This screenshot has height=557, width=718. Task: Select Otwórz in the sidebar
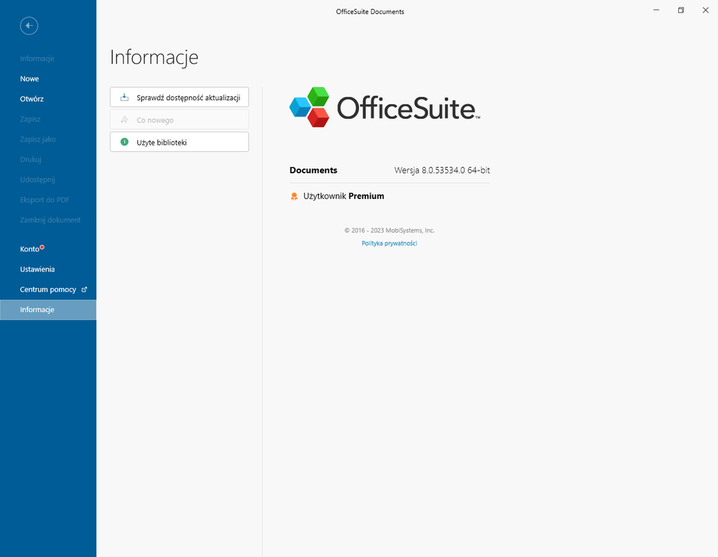tap(48, 99)
